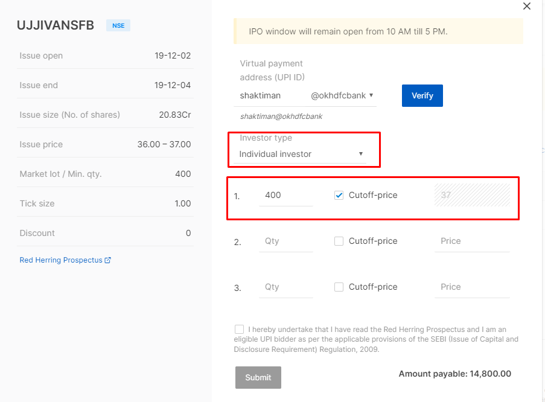Image resolution: width=545 pixels, height=402 pixels.
Task: Uncheck Cutoff-price for bid 1
Action: (x=339, y=196)
